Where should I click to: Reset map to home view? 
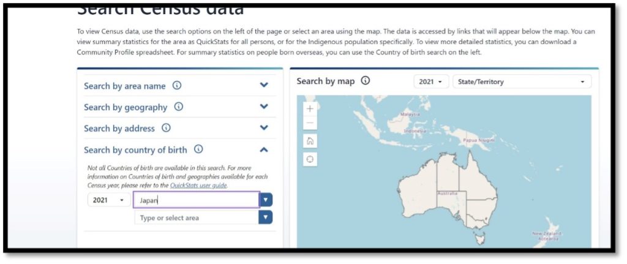click(x=310, y=141)
